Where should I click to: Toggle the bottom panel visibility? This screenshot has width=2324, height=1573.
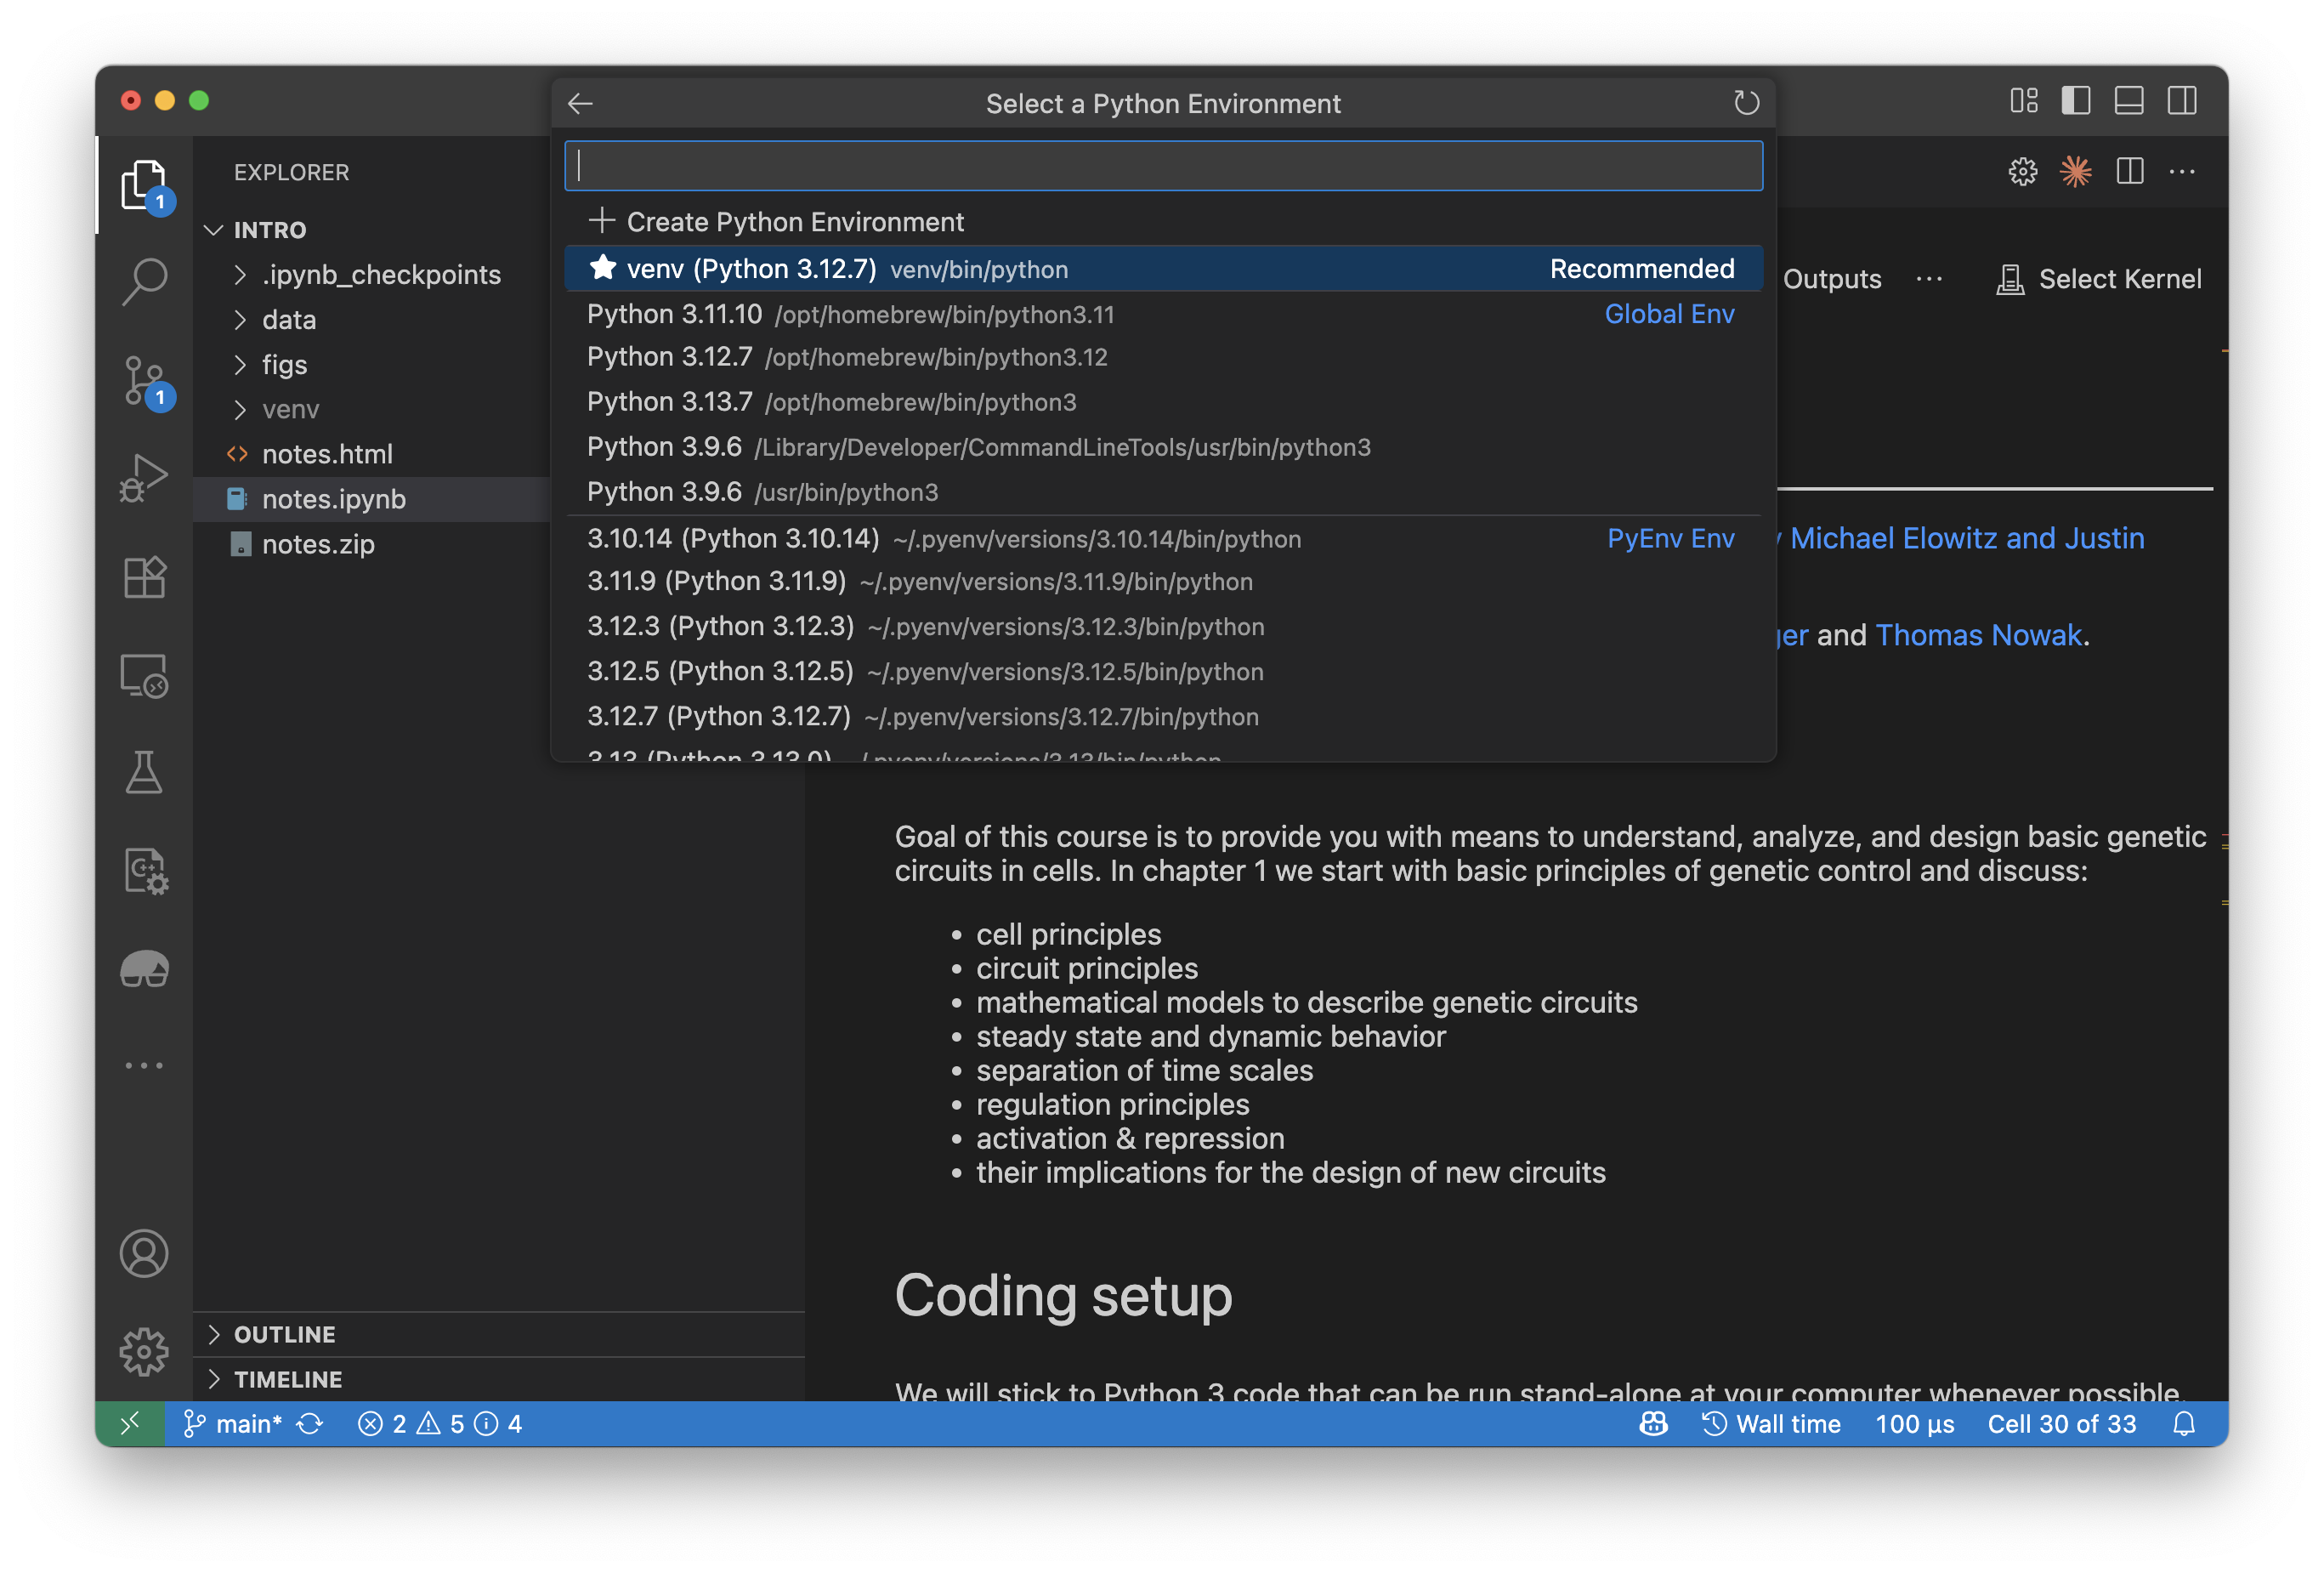2129,101
